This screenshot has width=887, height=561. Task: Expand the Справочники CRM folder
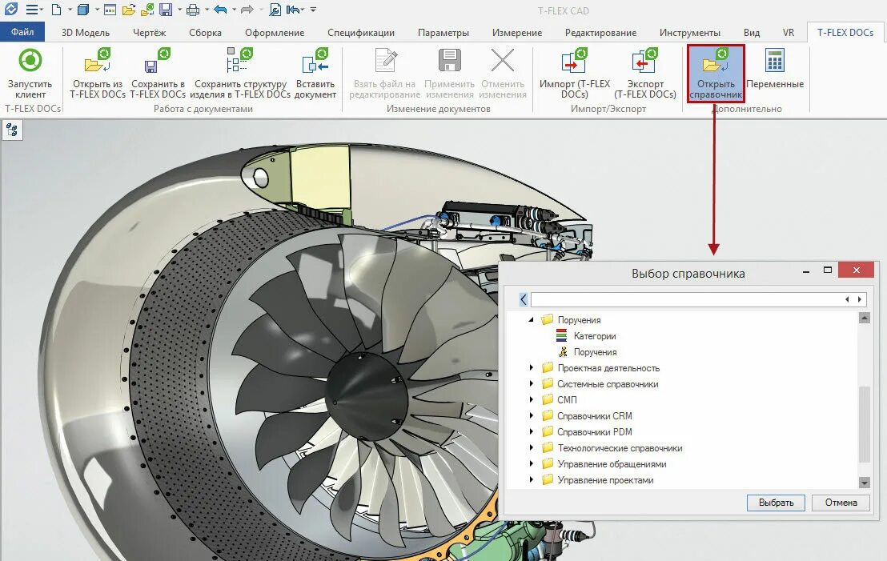pyautogui.click(x=532, y=415)
